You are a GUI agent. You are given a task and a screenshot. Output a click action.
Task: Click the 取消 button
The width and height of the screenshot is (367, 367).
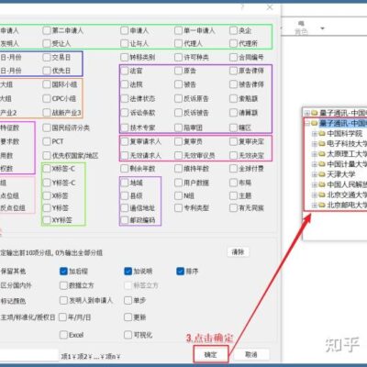[x=251, y=354]
